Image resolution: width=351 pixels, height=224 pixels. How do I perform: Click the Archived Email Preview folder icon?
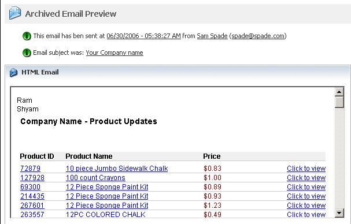tap(15, 13)
